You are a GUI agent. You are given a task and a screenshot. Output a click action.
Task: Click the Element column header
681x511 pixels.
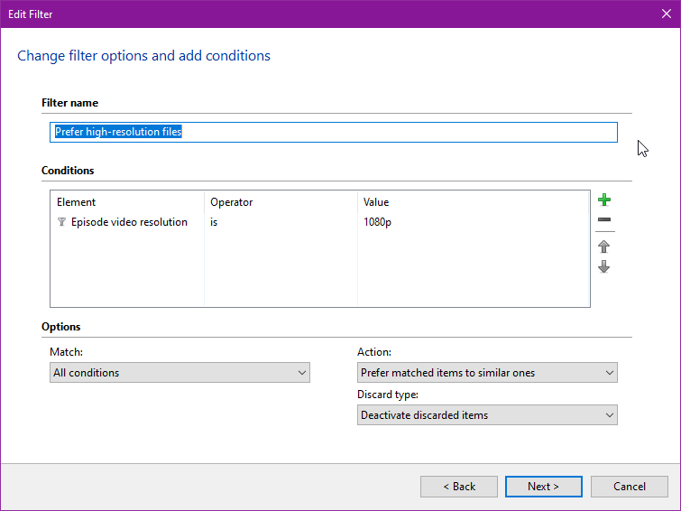tap(77, 202)
